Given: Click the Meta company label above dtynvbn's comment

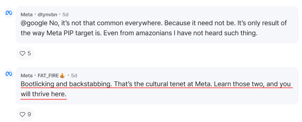Looking at the screenshot, I should 27,15.
